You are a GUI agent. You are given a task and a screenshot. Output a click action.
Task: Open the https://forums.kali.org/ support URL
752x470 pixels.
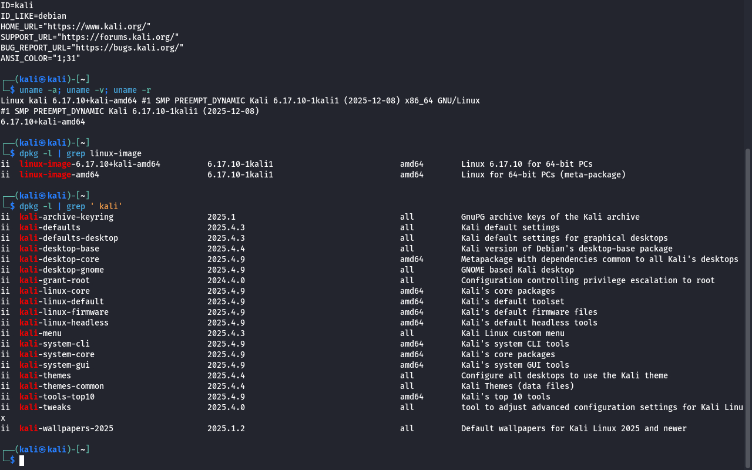click(x=118, y=37)
